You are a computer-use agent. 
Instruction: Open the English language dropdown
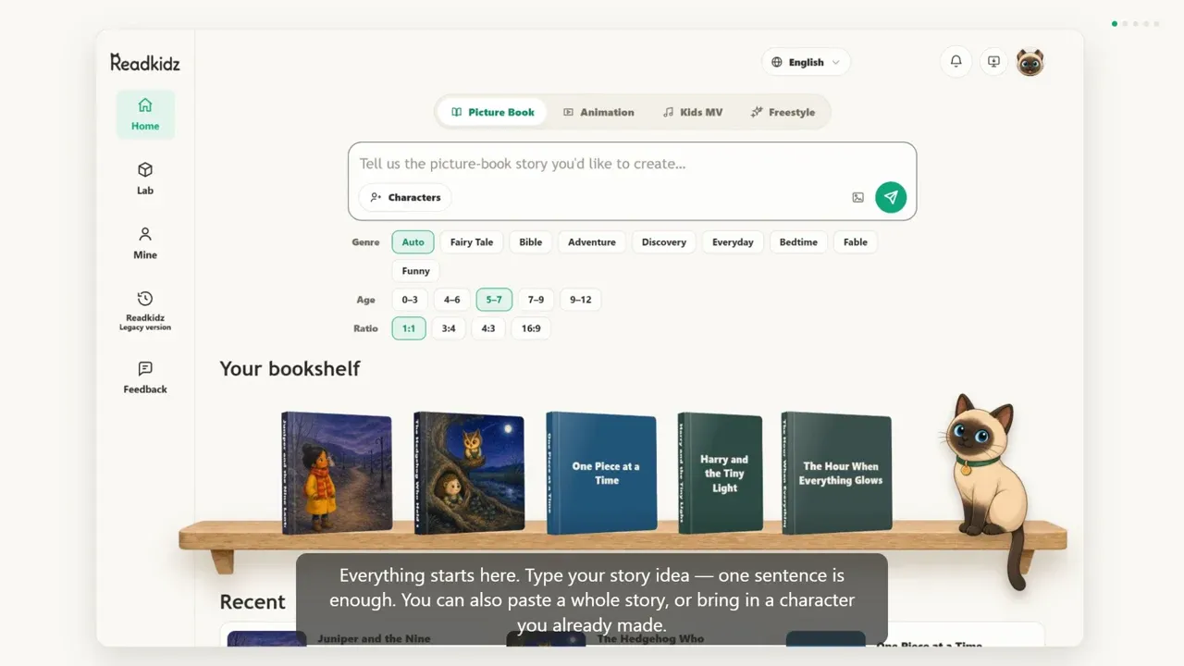(807, 62)
